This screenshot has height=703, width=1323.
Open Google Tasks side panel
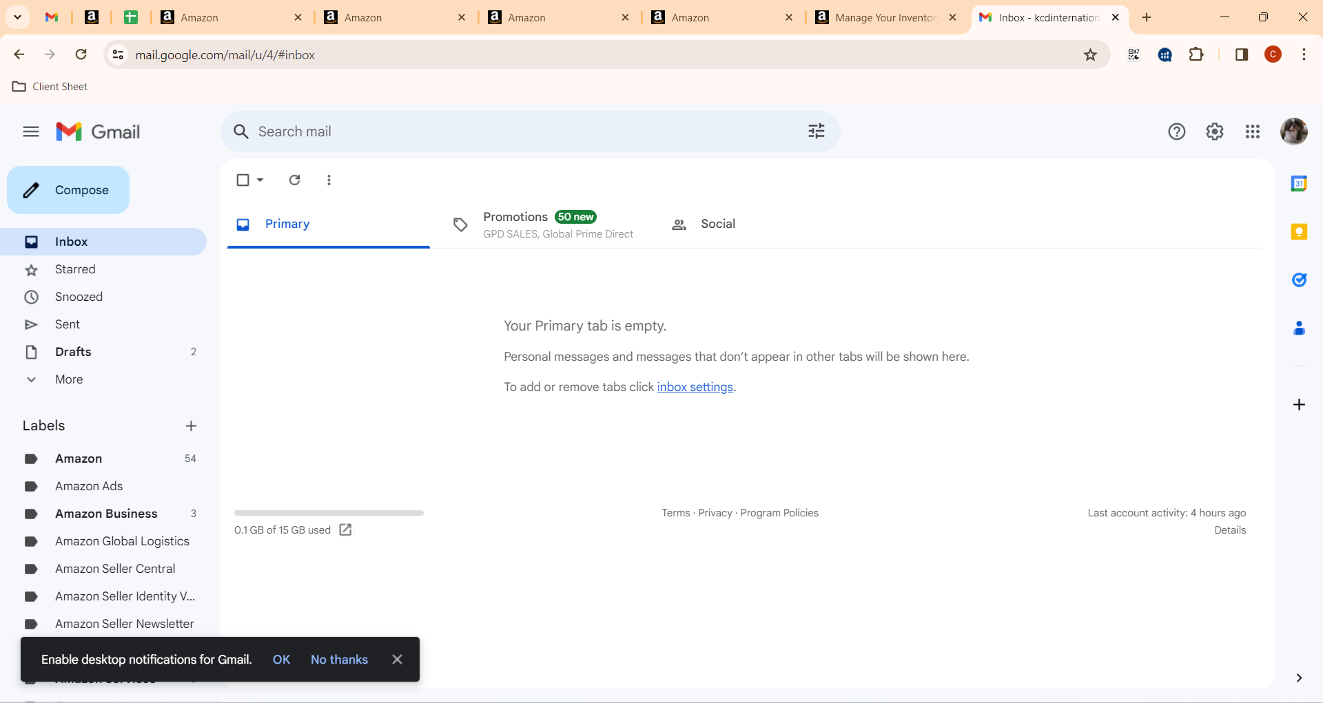1299,280
